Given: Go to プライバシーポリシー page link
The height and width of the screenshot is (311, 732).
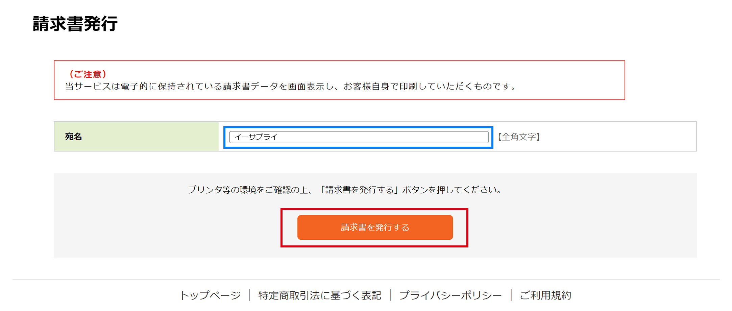Looking at the screenshot, I should tap(450, 295).
